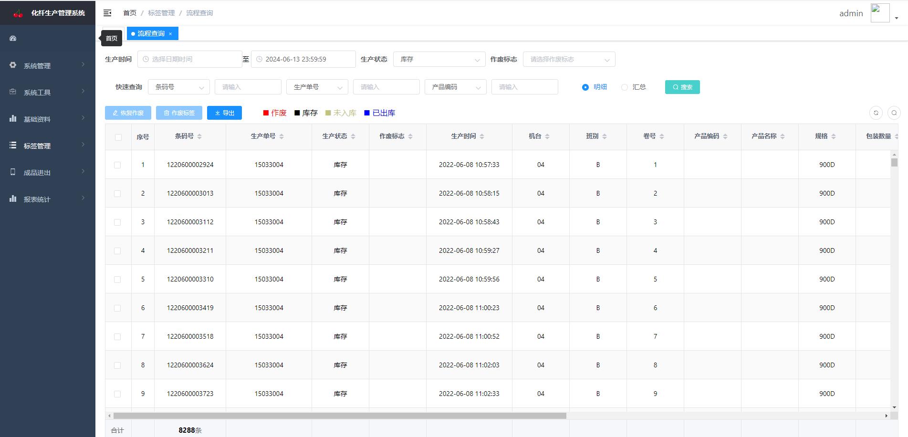Click the 搜索 search button
Image resolution: width=908 pixels, height=437 pixels.
point(682,87)
